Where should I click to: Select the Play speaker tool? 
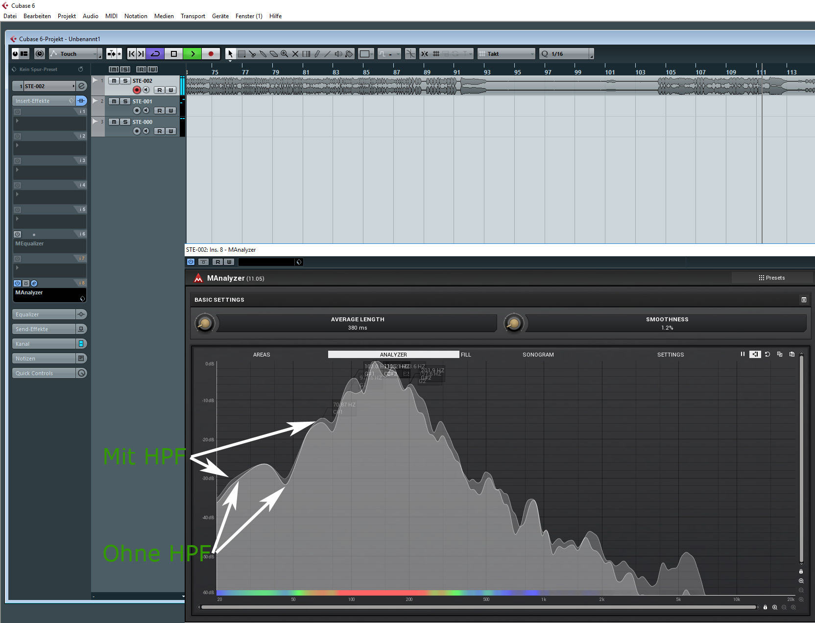338,54
